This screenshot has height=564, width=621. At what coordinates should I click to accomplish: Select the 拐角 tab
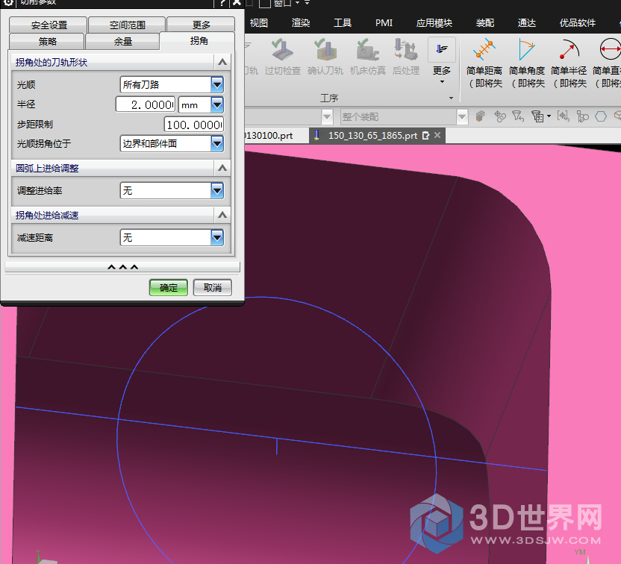click(x=198, y=41)
